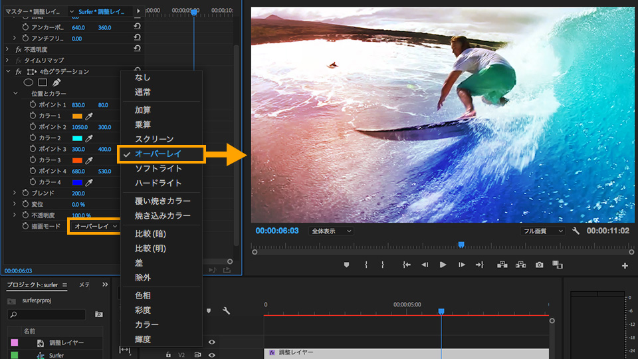The width and height of the screenshot is (638, 359).
Task: Choose なし blend mode
Action: point(161,77)
